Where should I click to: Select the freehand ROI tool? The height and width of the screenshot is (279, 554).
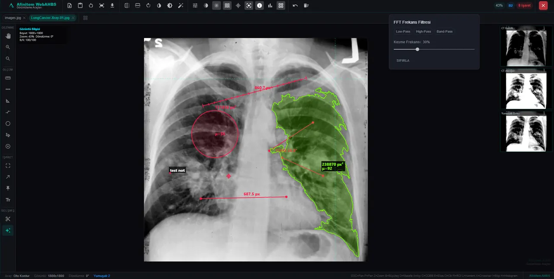[x=8, y=135]
